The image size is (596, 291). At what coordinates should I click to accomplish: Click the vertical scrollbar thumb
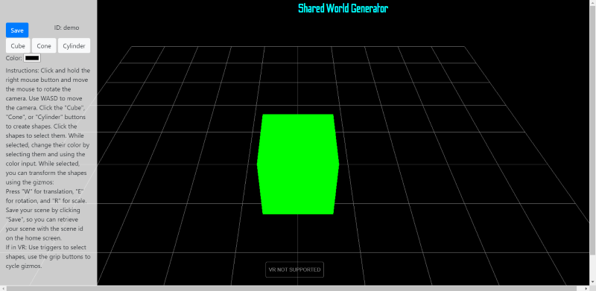pos(592,130)
